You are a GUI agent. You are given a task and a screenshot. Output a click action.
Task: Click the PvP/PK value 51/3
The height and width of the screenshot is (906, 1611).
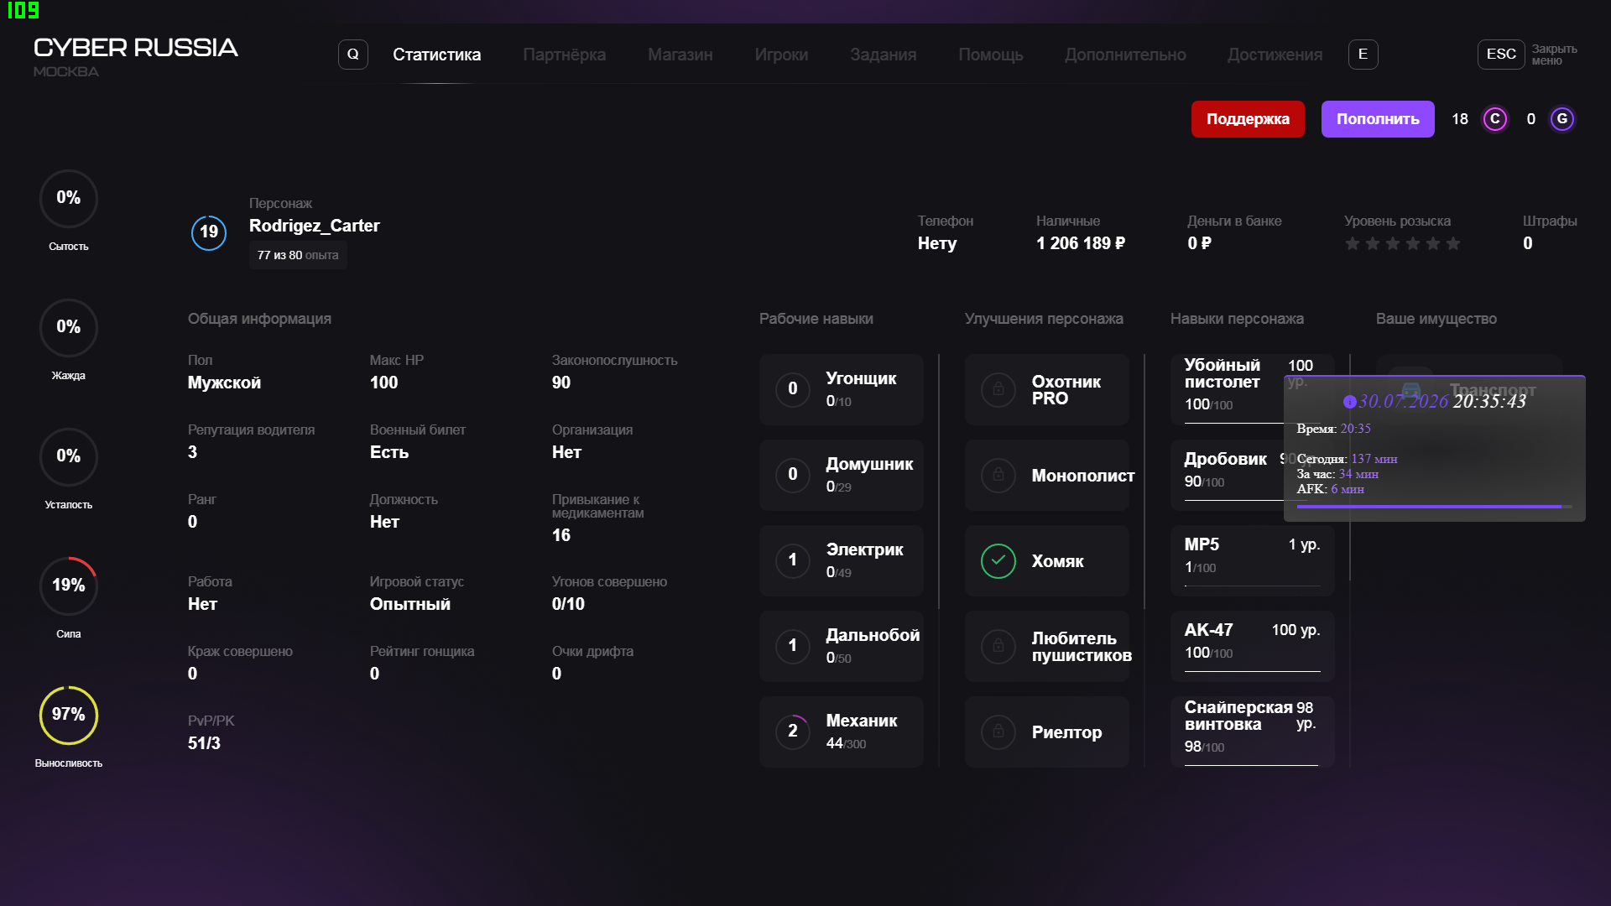[x=204, y=743]
